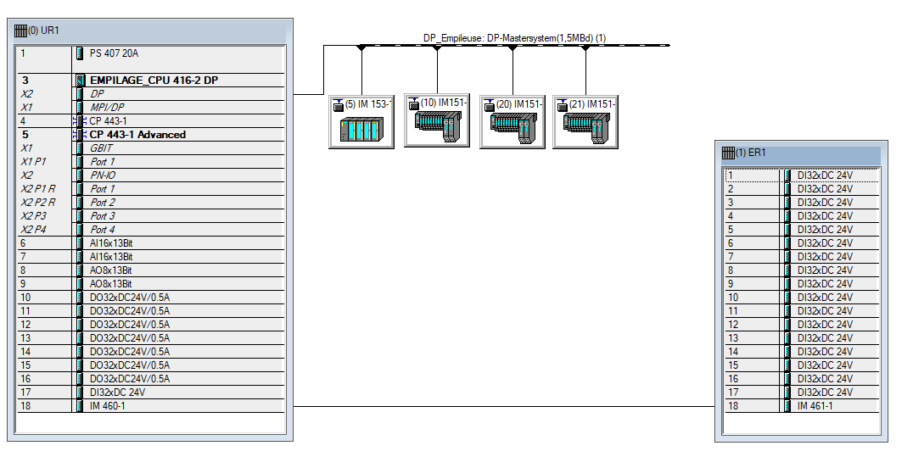Click the EMPILAGE_CPU 416-2 DP module icon

click(81, 81)
